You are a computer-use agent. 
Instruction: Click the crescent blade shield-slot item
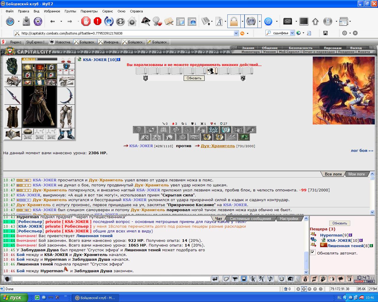(x=66, y=96)
